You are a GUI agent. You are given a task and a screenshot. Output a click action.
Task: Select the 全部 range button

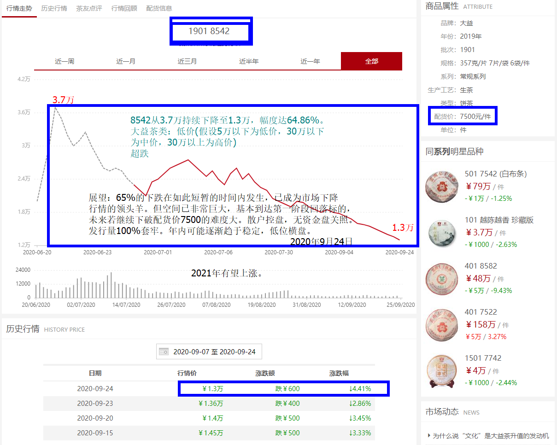(x=371, y=61)
